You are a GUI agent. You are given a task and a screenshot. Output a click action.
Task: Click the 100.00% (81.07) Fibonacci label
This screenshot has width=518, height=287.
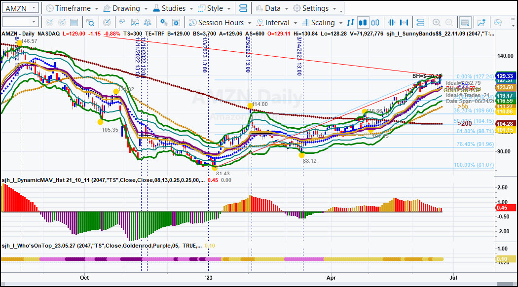coord(474,165)
